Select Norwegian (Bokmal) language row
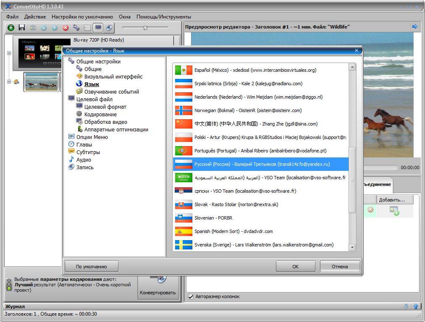 click(x=261, y=110)
